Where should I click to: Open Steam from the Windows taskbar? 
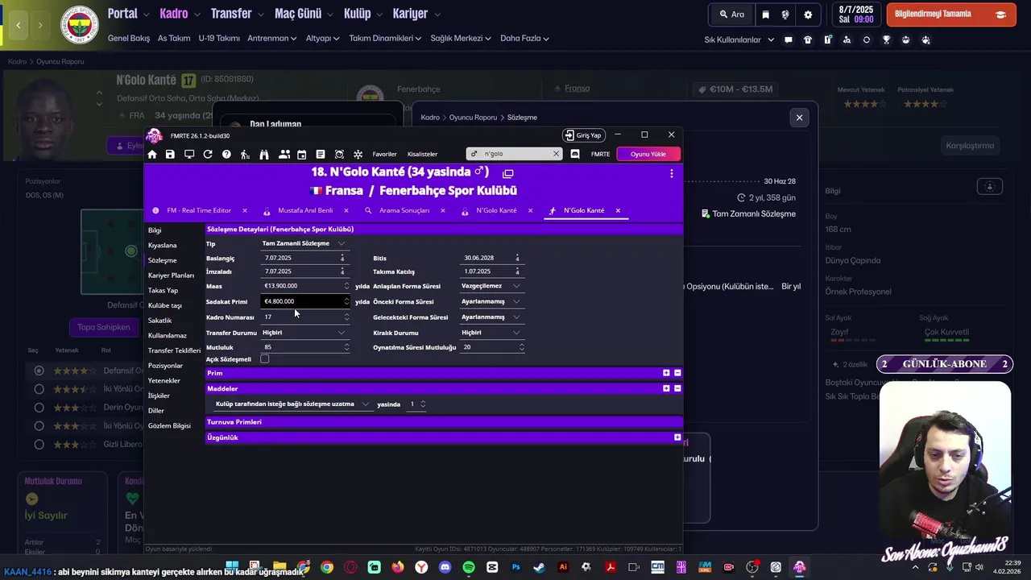(x=540, y=567)
